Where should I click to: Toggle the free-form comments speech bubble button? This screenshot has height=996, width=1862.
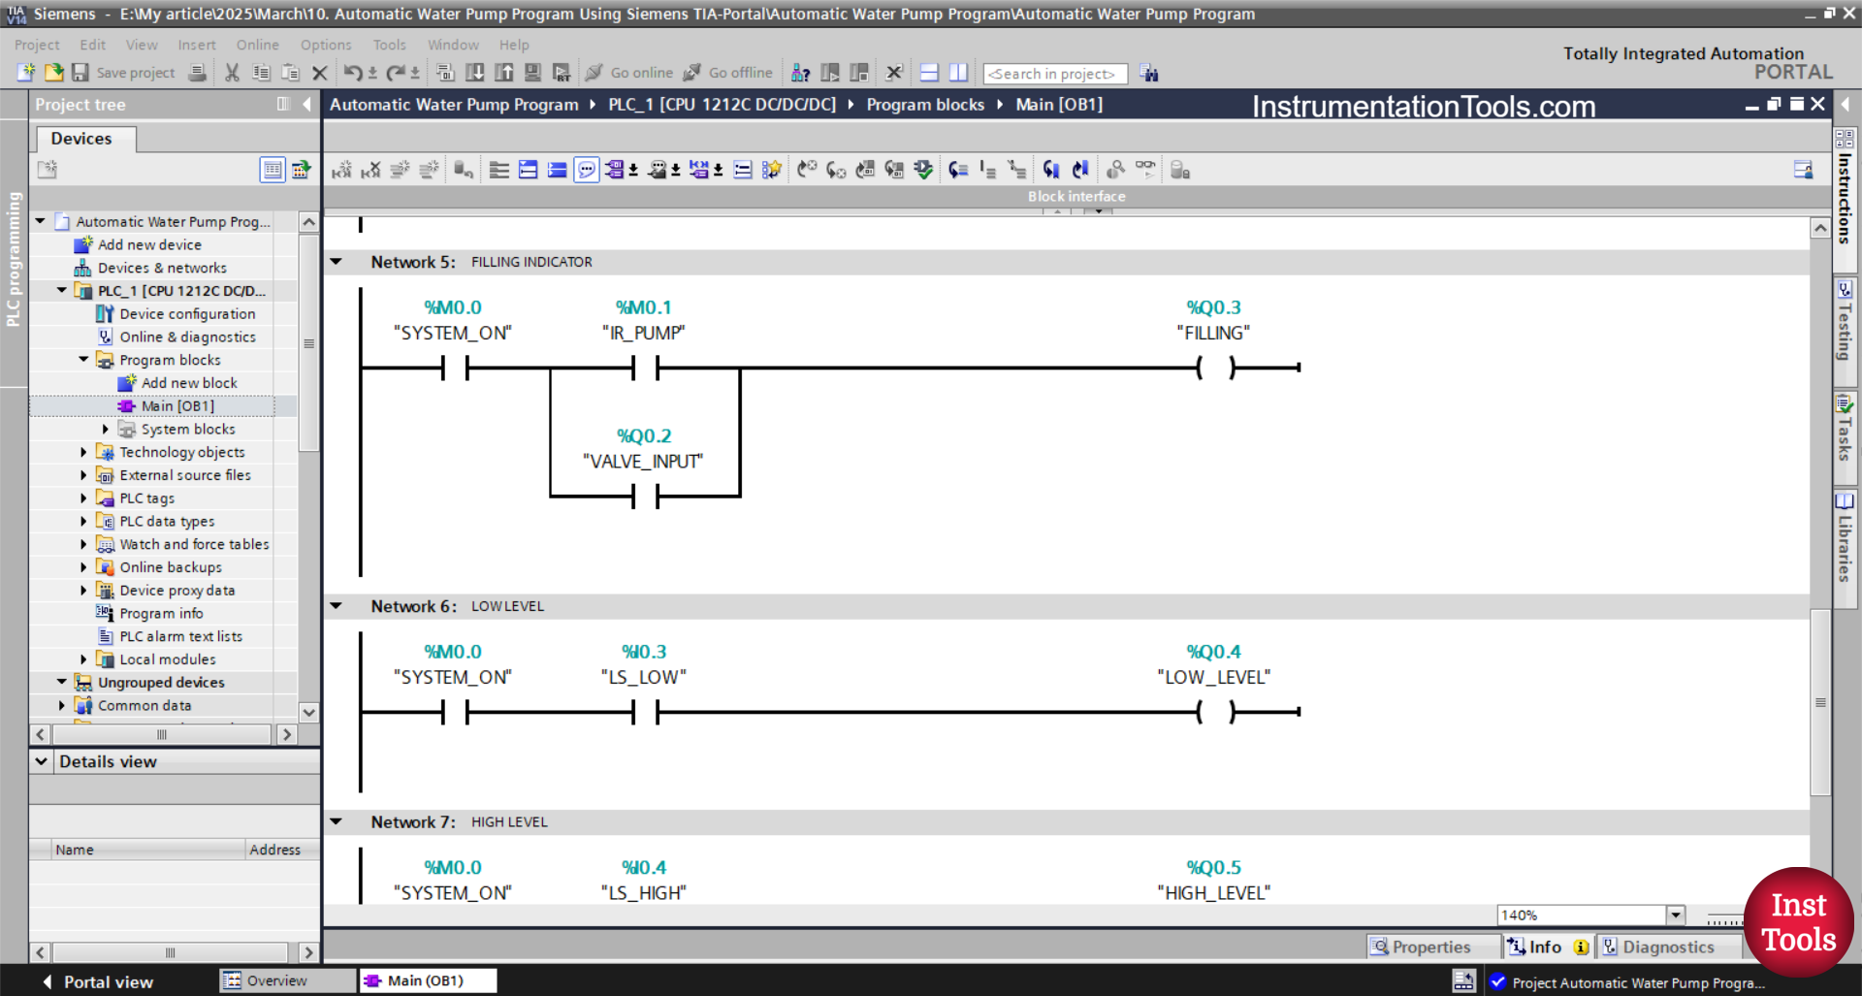[586, 169]
